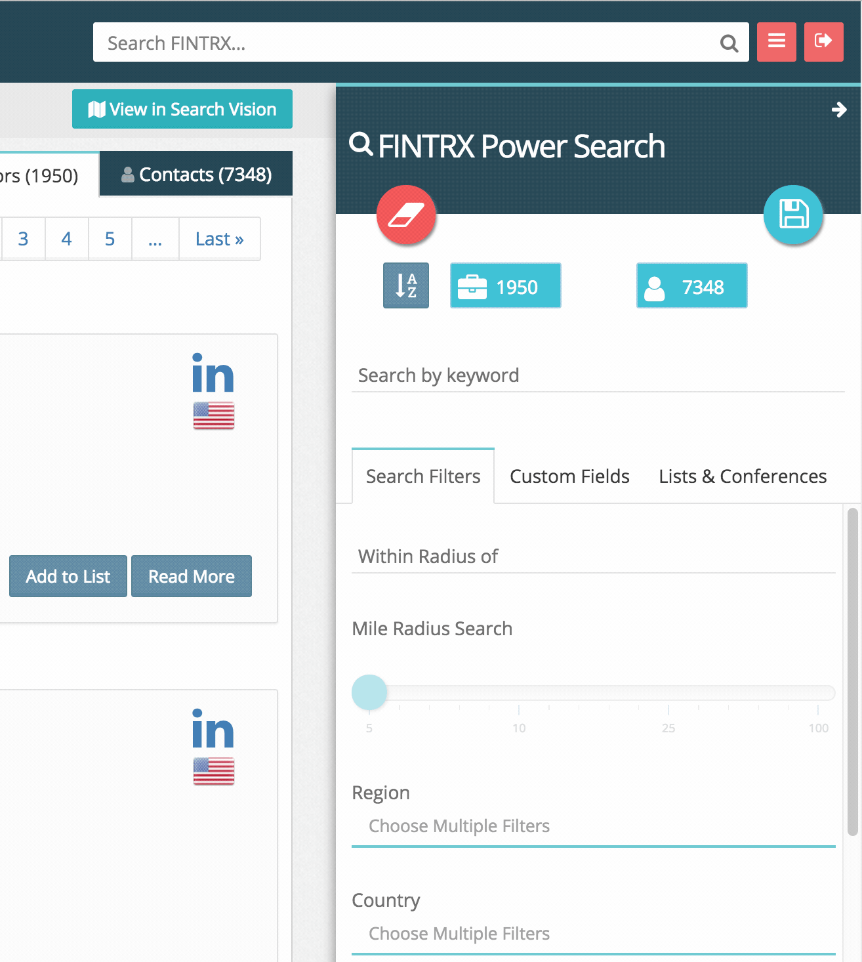Switch to the (1950) results tab
Image resolution: width=862 pixels, height=962 pixels.
point(49,175)
